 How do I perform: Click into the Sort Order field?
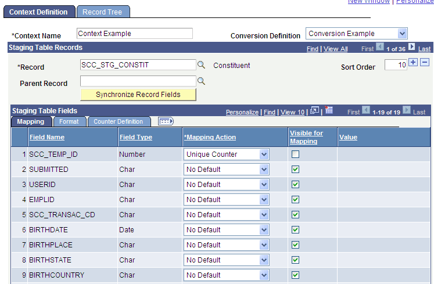[396, 65]
